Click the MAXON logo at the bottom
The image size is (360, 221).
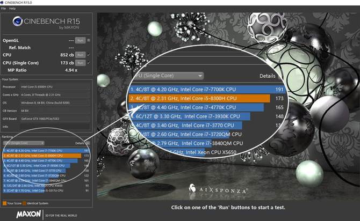pos(28,215)
